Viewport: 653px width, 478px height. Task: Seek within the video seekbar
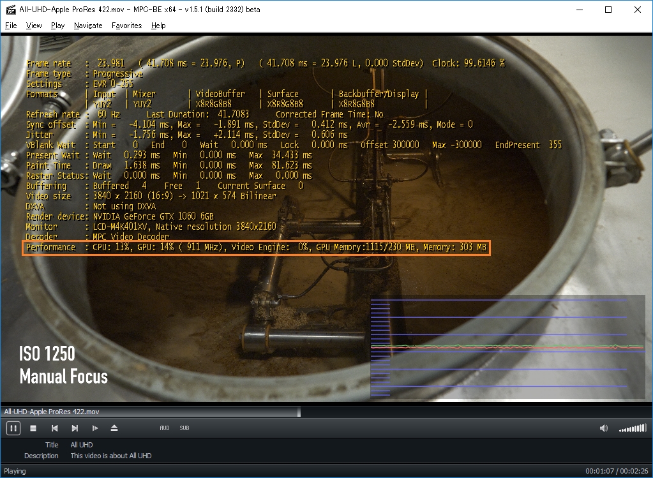coord(327,412)
